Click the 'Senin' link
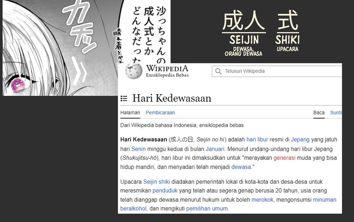The height and width of the screenshot is (222, 354). pyautogui.click(x=138, y=149)
